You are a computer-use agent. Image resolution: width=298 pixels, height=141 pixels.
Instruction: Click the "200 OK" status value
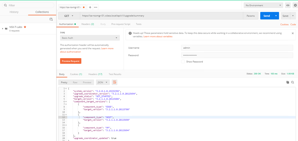pos(258,74)
